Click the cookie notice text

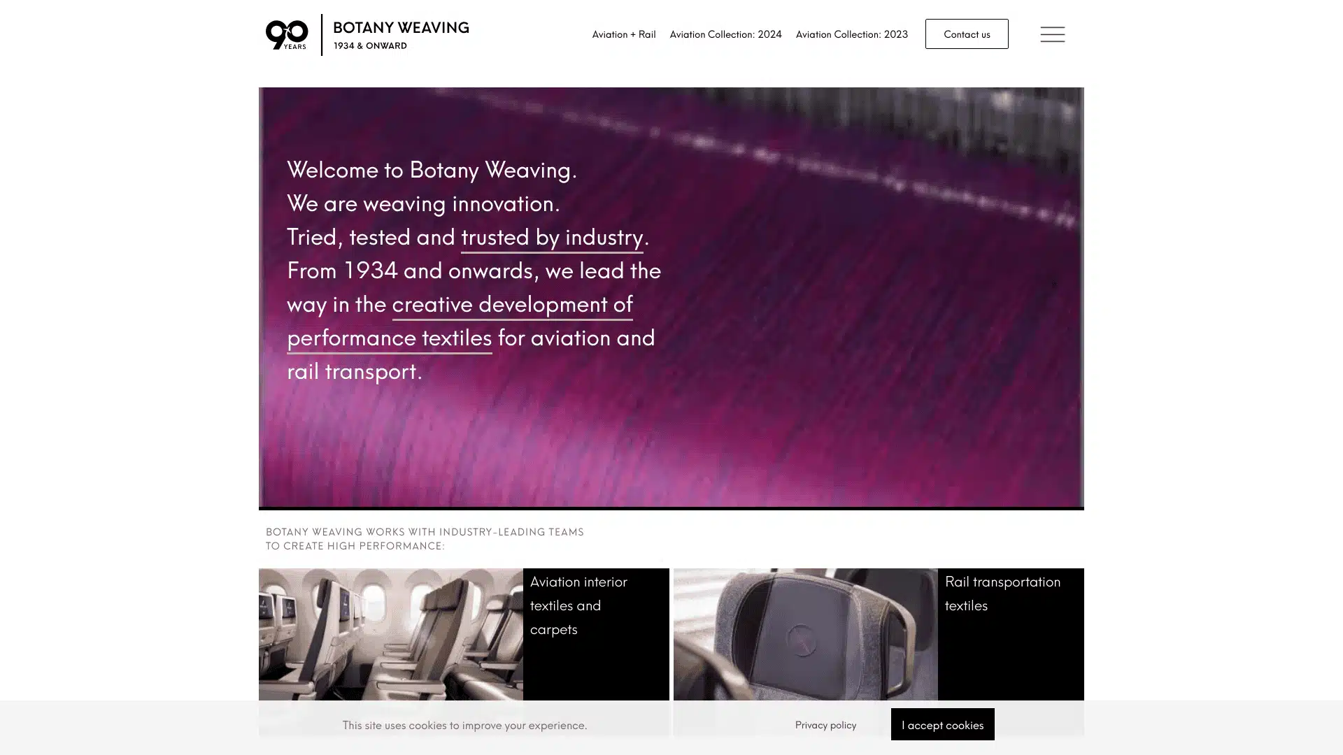pyautogui.click(x=464, y=725)
